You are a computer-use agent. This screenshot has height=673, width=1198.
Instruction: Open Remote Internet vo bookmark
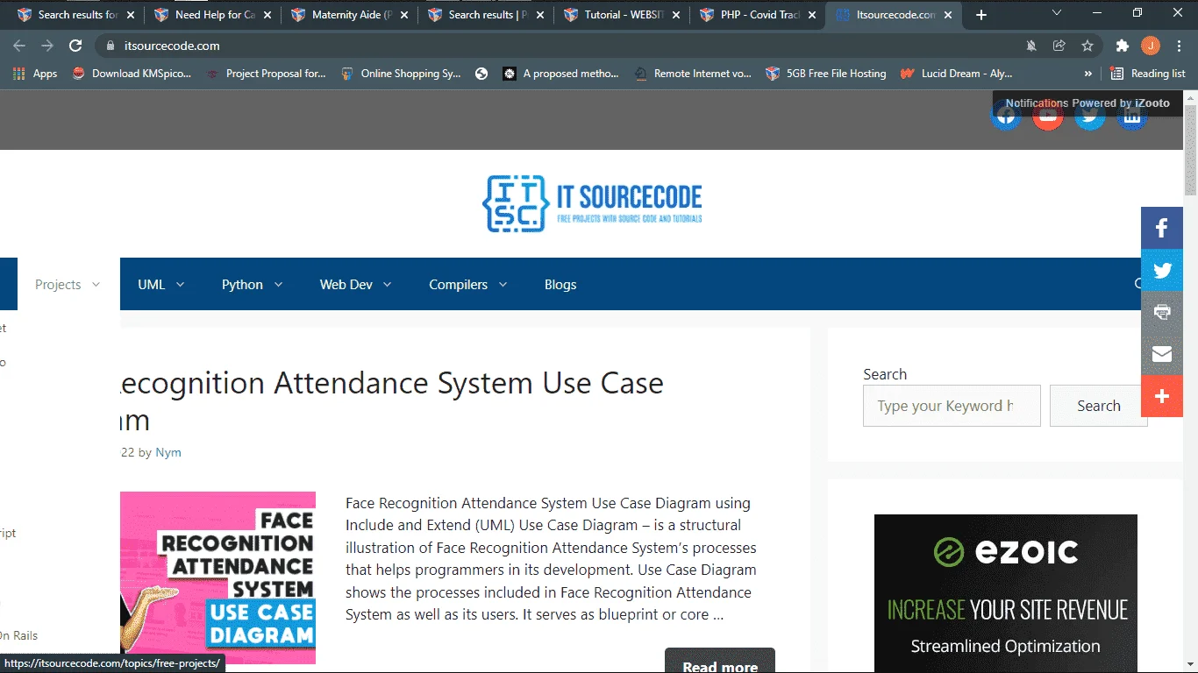point(693,74)
